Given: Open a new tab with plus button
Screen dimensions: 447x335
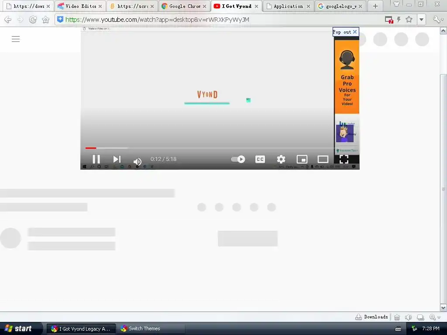Looking at the screenshot, I should pyautogui.click(x=375, y=6).
